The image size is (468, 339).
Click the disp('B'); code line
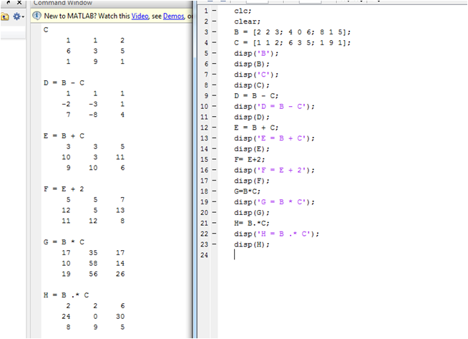(256, 54)
